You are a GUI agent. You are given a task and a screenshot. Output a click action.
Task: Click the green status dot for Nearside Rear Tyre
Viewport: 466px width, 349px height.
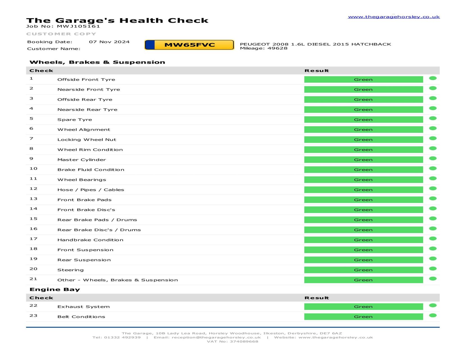click(x=433, y=108)
